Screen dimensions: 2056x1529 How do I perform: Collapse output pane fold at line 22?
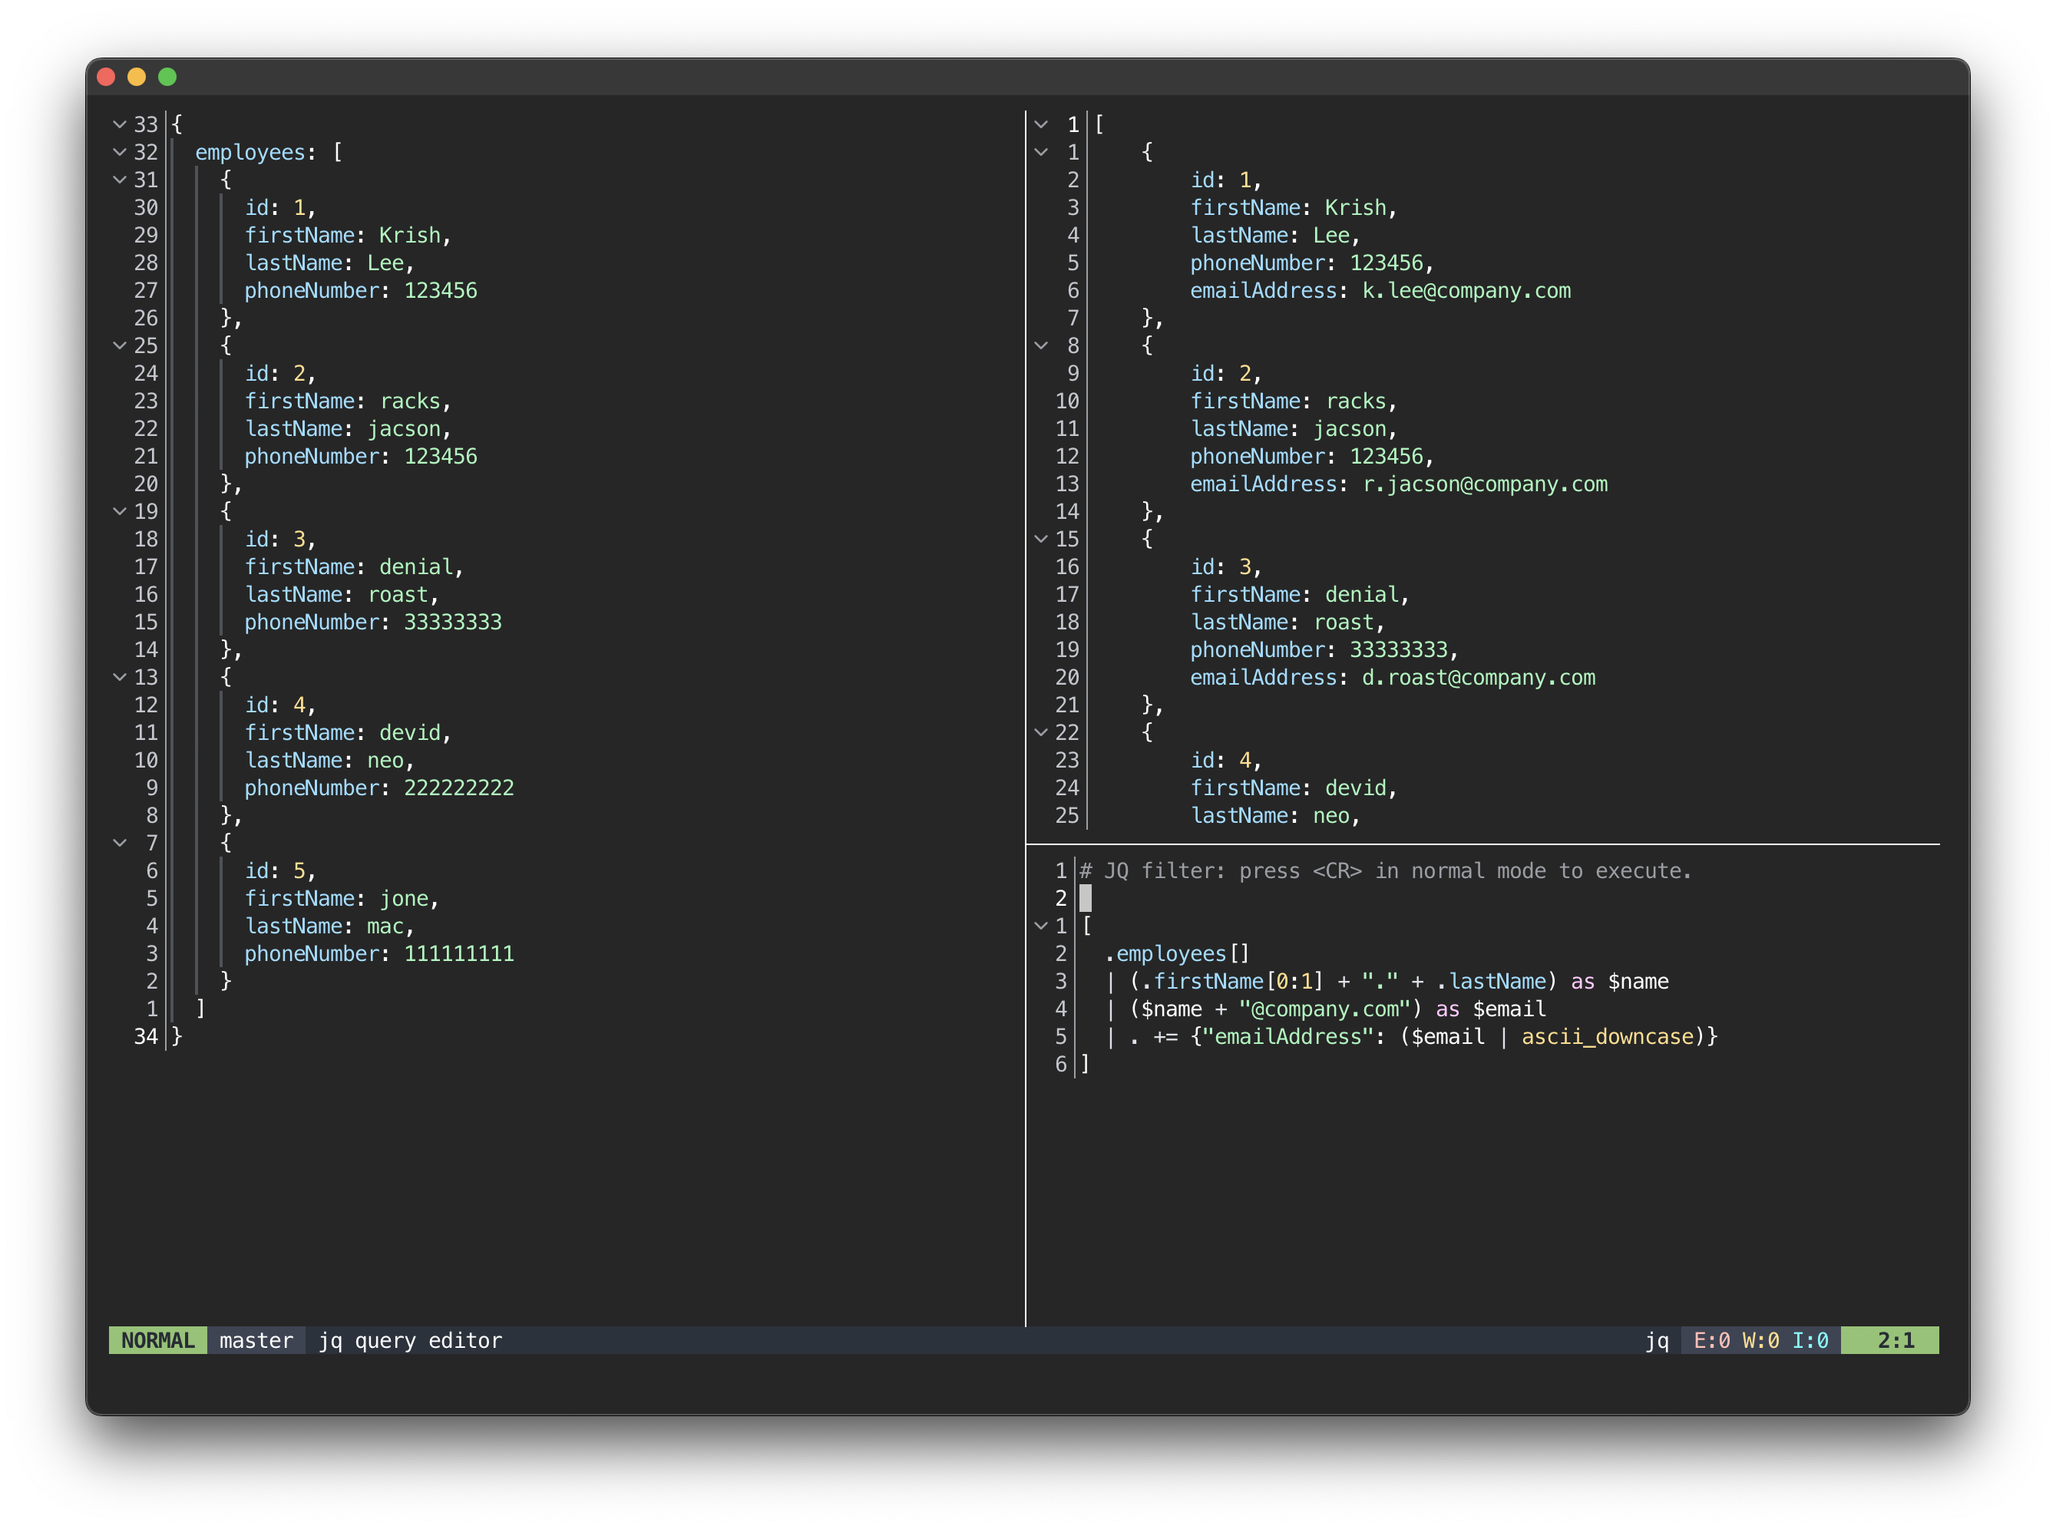1040,732
